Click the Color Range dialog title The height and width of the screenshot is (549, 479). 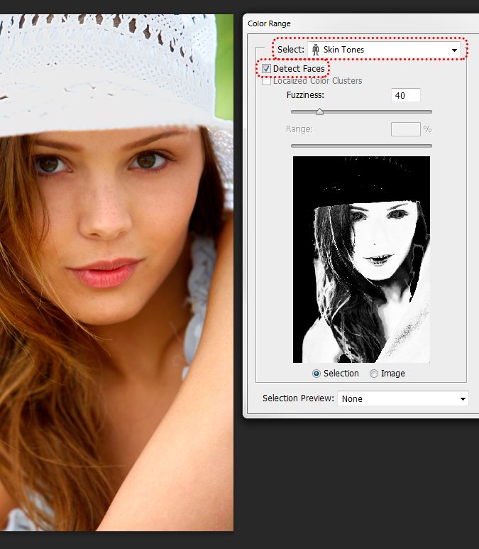pos(269,23)
